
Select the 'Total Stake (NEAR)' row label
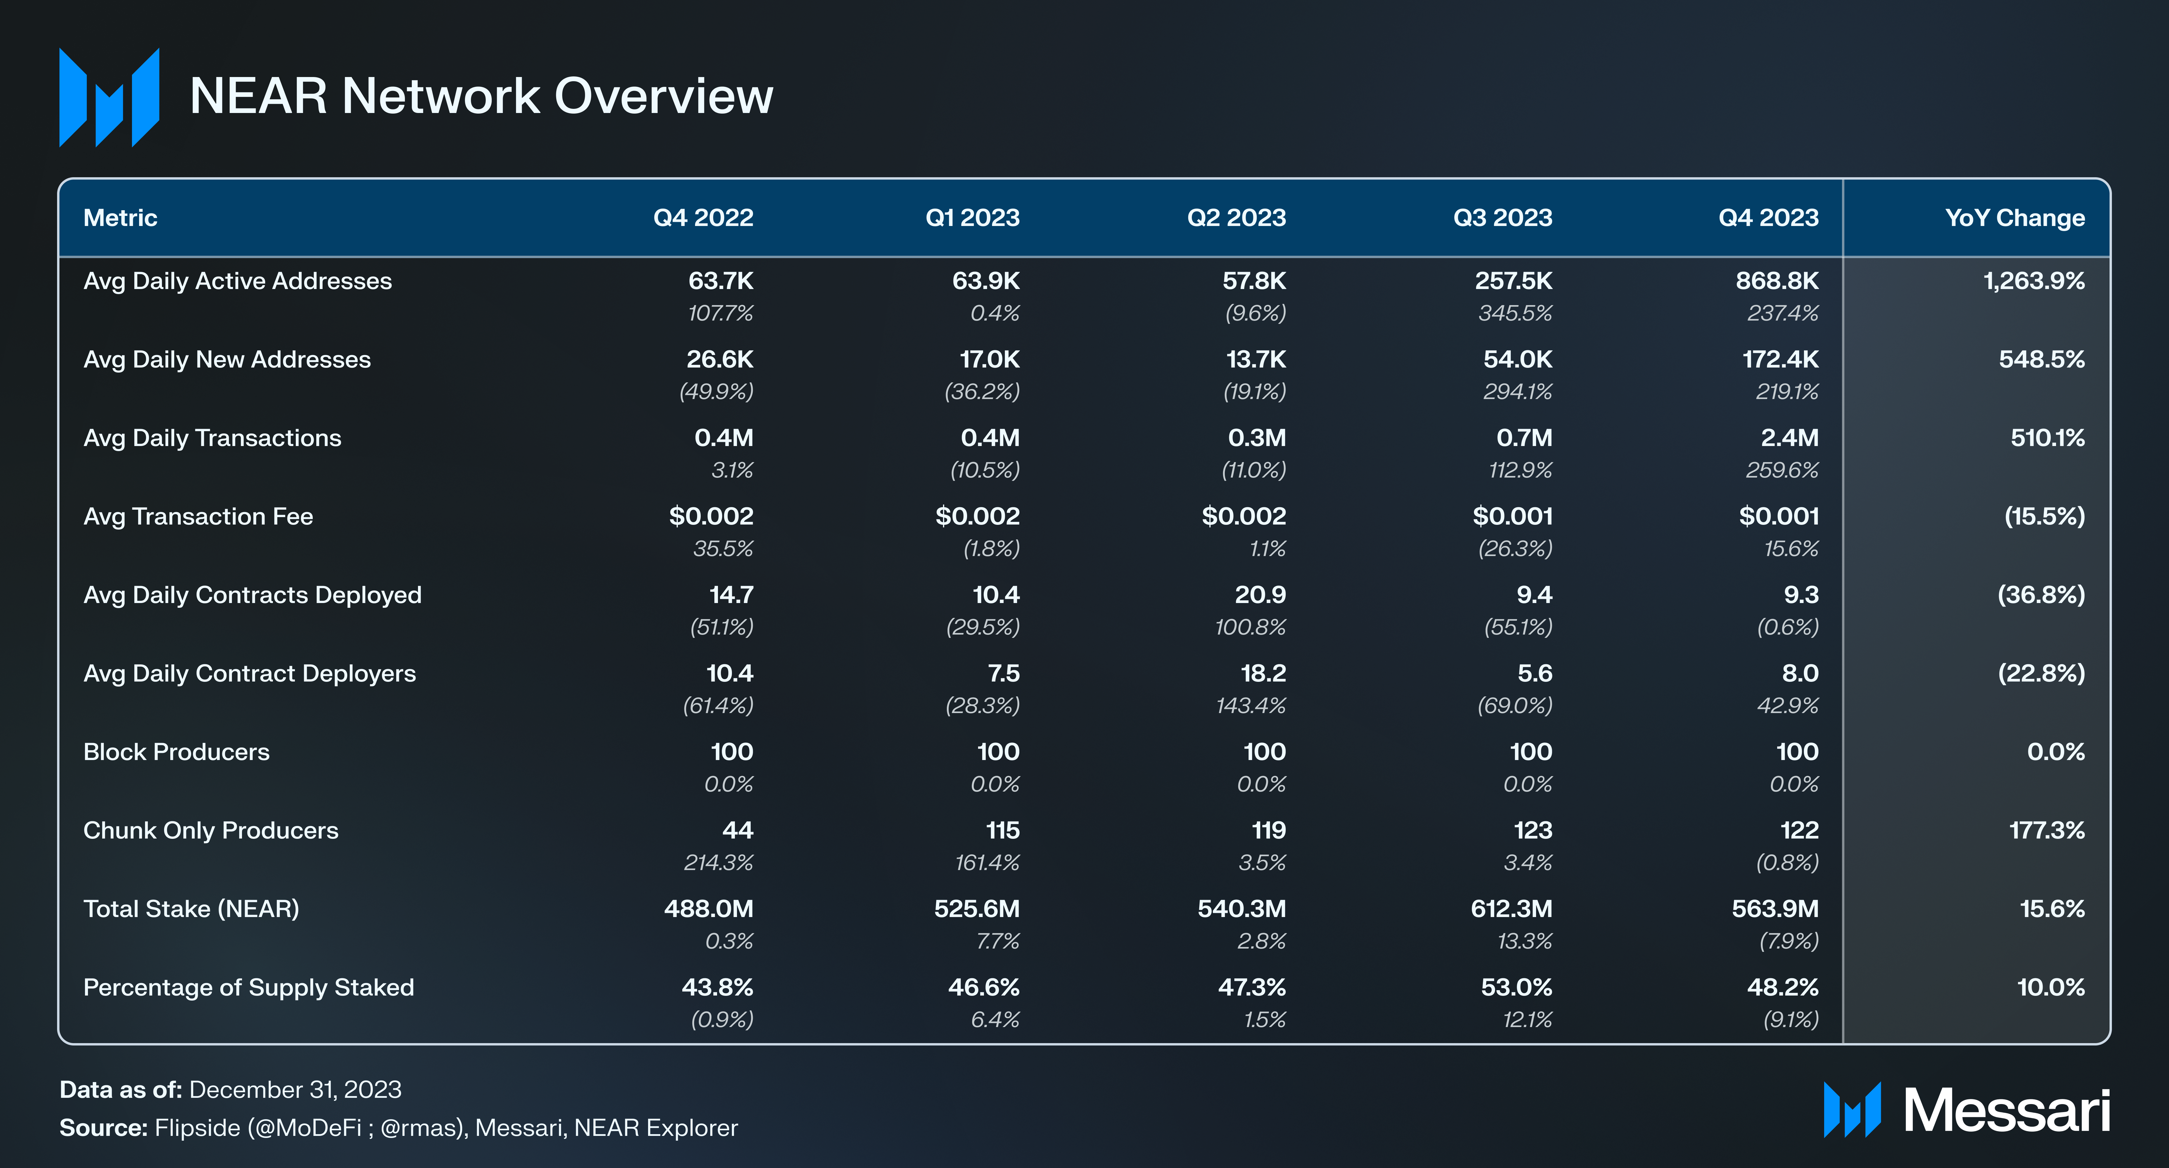tap(191, 910)
